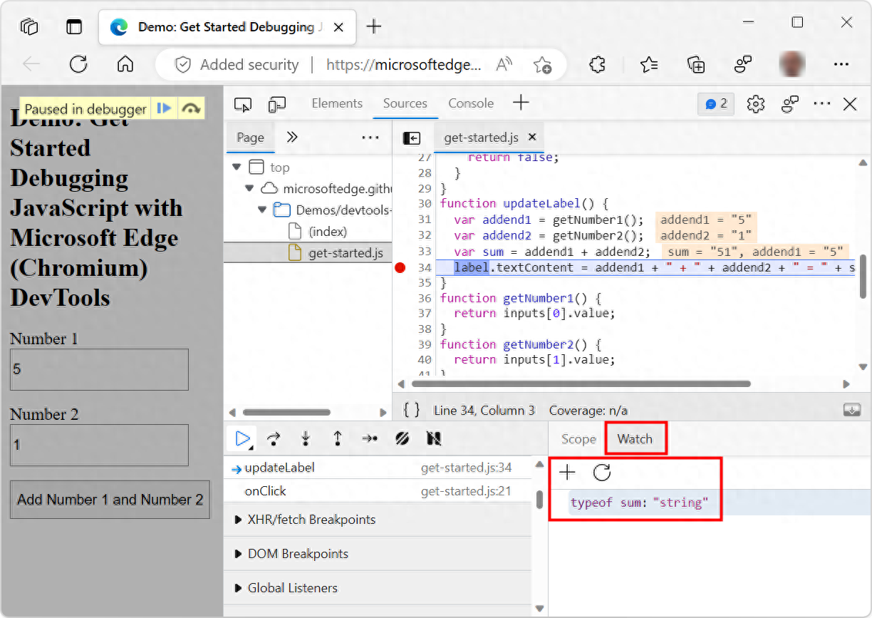Viewport: 872px width, 618px height.
Task: Toggle device emulation mode
Action: point(276,105)
